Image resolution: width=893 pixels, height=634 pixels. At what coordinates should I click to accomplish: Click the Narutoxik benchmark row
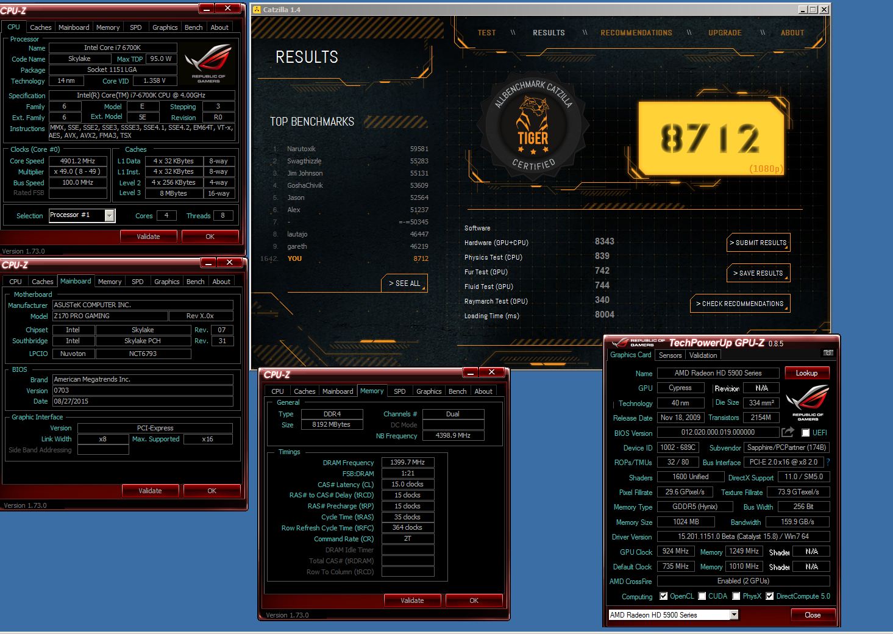tap(350, 149)
